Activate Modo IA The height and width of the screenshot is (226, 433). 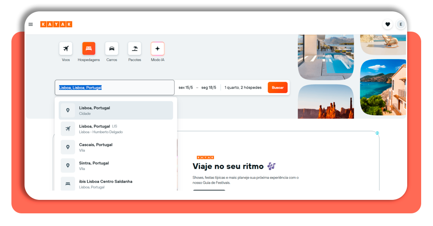[157, 52]
